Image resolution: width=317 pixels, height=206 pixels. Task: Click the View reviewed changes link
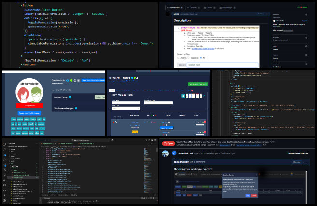click(x=298, y=154)
